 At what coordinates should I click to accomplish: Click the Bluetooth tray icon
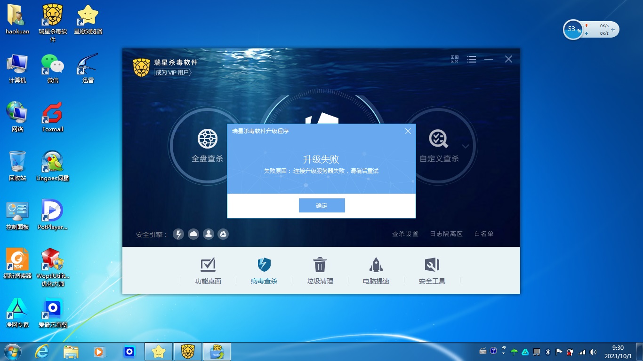pyautogui.click(x=547, y=352)
